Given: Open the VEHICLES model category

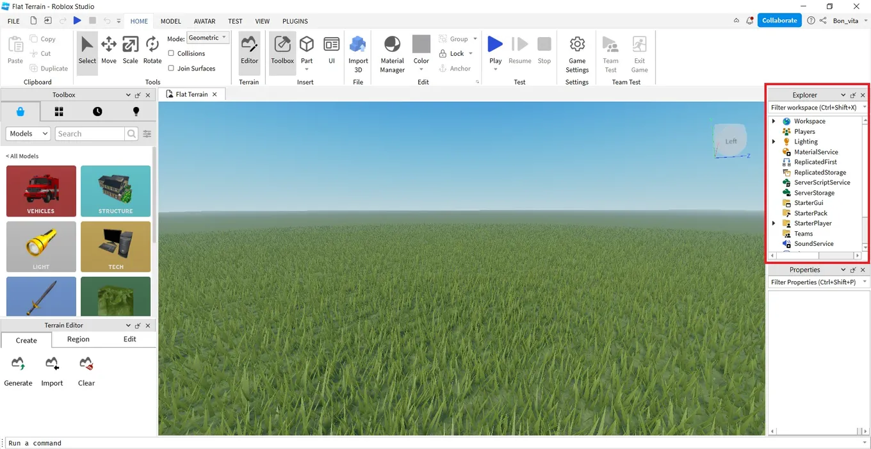Looking at the screenshot, I should (x=41, y=191).
